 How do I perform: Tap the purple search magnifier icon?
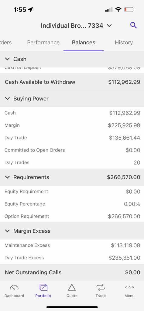click(x=133, y=26)
